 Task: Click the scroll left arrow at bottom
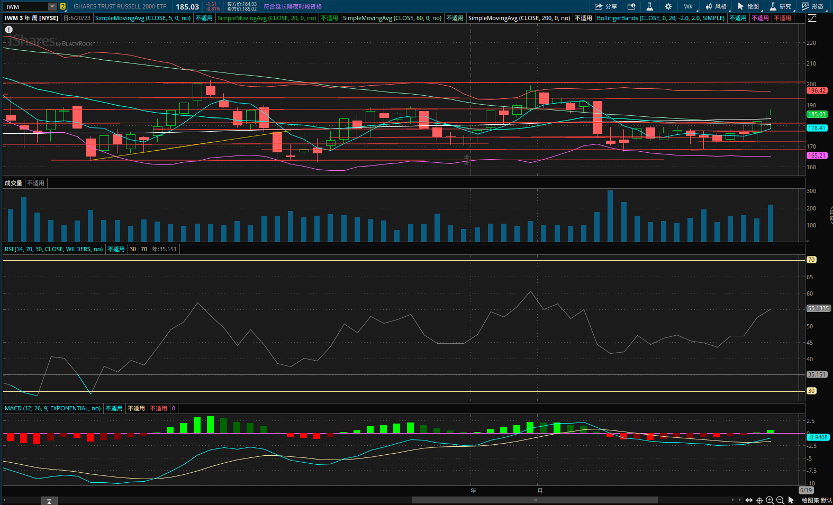733,500
